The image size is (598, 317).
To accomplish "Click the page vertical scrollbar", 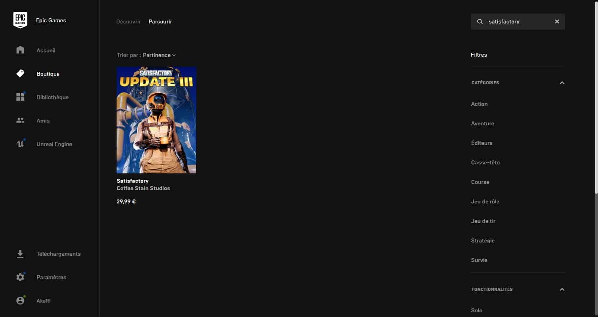I will coord(596,97).
